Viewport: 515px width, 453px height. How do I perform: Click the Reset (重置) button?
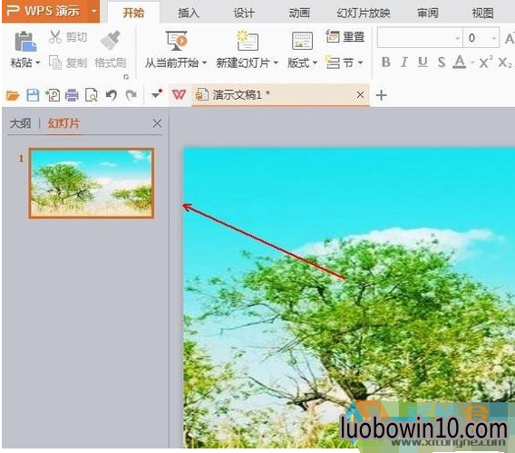pos(345,36)
